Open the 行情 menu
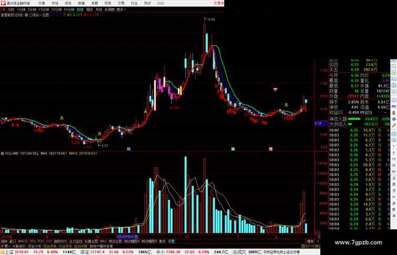The image size is (397, 255). click(x=41, y=3)
